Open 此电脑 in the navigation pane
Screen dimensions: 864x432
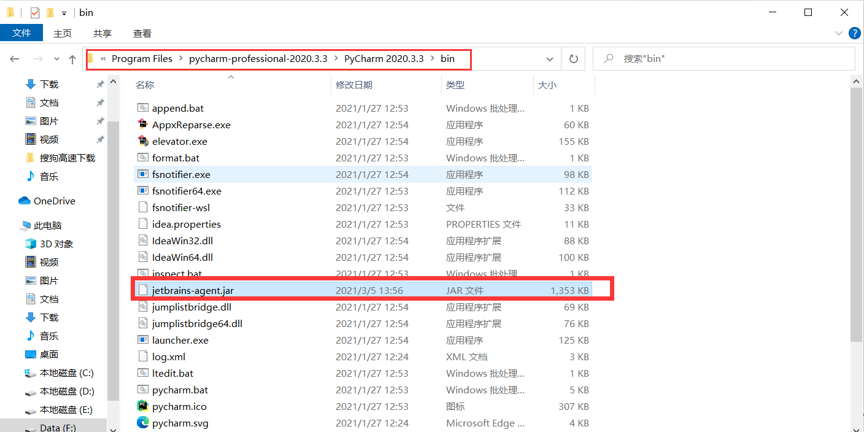click(43, 226)
